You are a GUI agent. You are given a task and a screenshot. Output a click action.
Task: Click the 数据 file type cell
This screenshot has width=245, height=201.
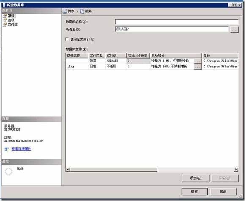pos(96,61)
